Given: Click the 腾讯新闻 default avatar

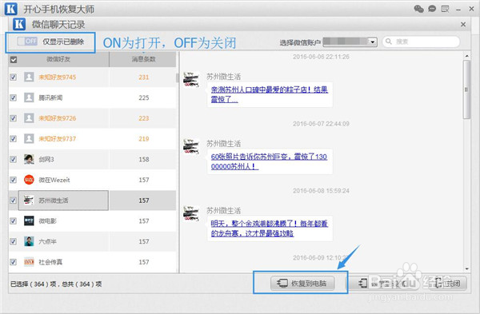Looking at the screenshot, I should (x=29, y=97).
